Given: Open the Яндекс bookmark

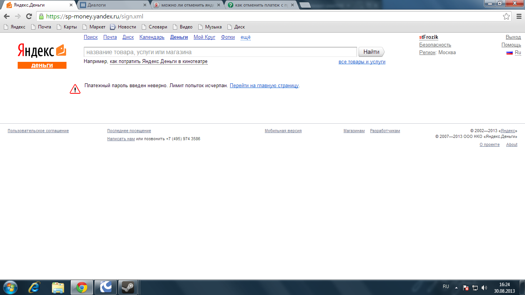Looking at the screenshot, I should click(x=15, y=27).
